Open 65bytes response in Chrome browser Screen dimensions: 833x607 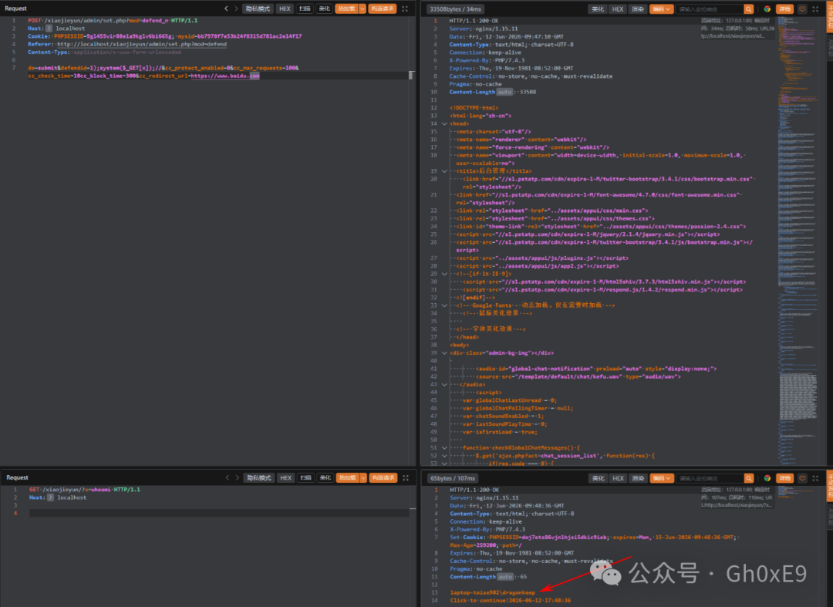767,478
